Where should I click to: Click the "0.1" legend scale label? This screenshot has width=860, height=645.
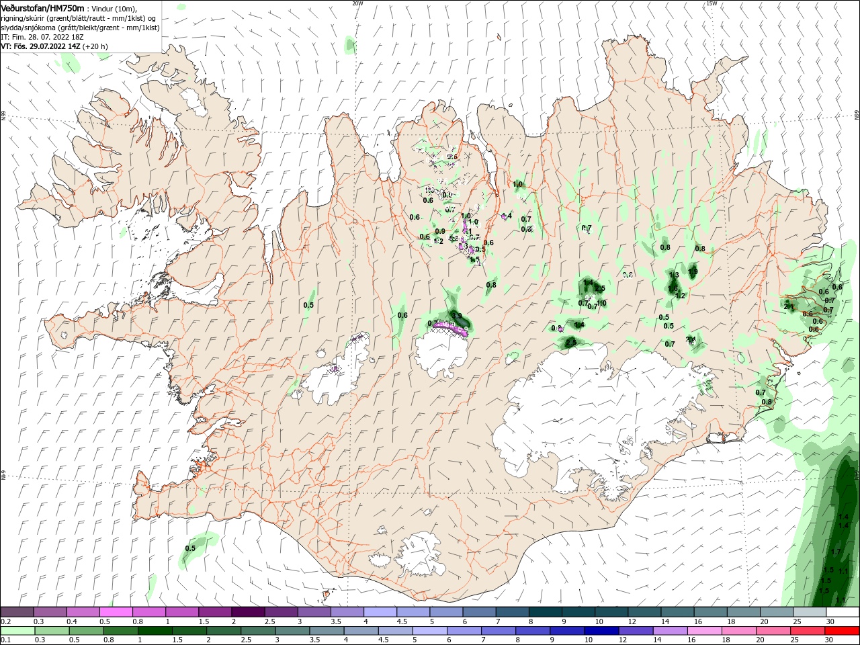pyautogui.click(x=6, y=640)
